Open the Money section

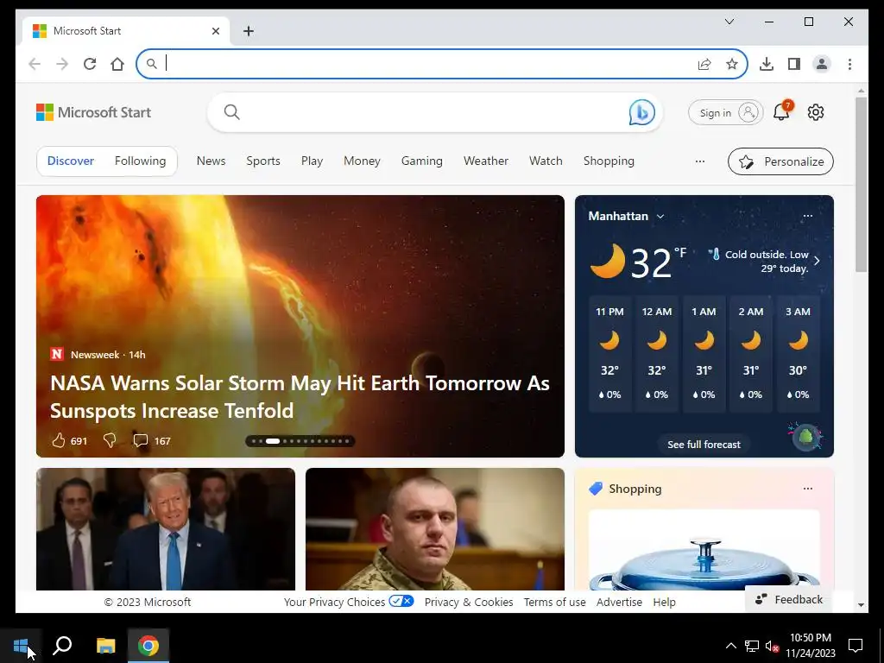(x=362, y=161)
